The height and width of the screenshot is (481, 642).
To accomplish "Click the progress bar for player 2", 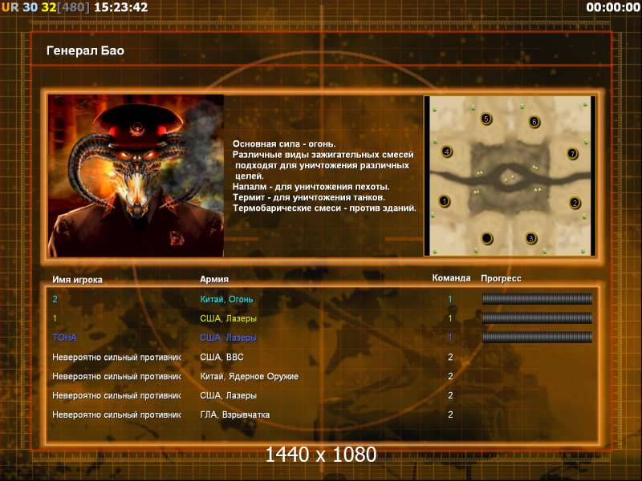I will [x=537, y=299].
